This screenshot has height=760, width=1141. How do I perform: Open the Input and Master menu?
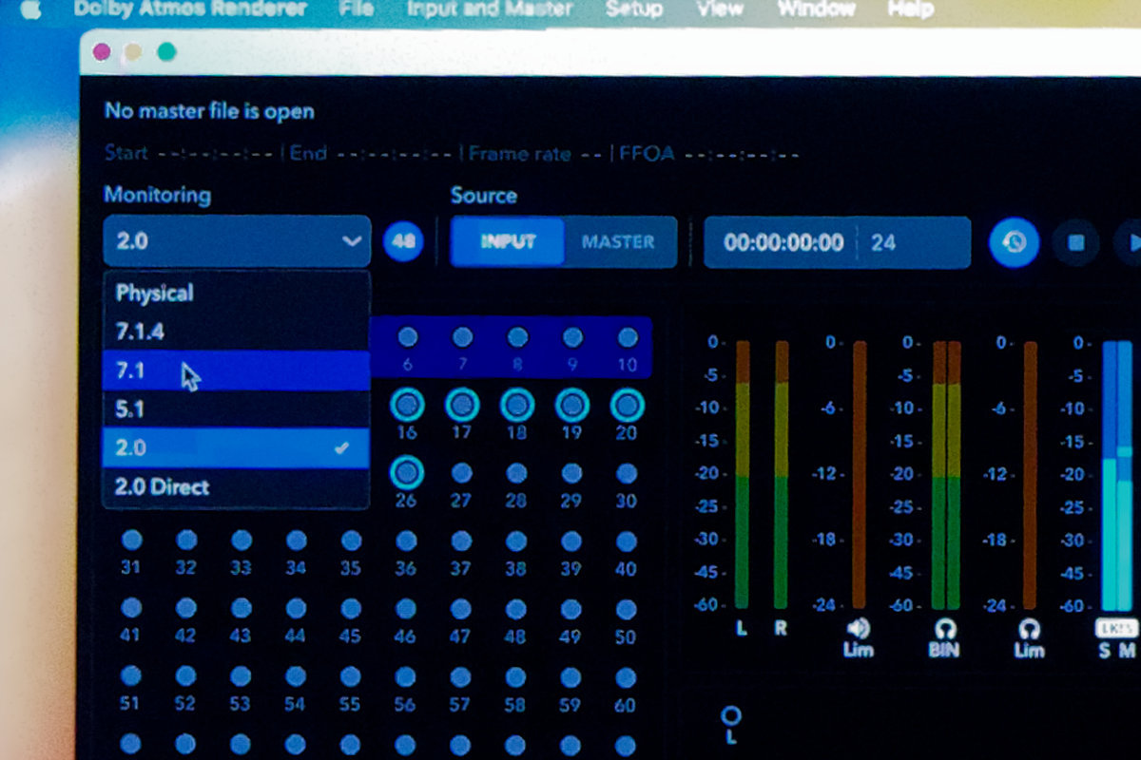490,9
